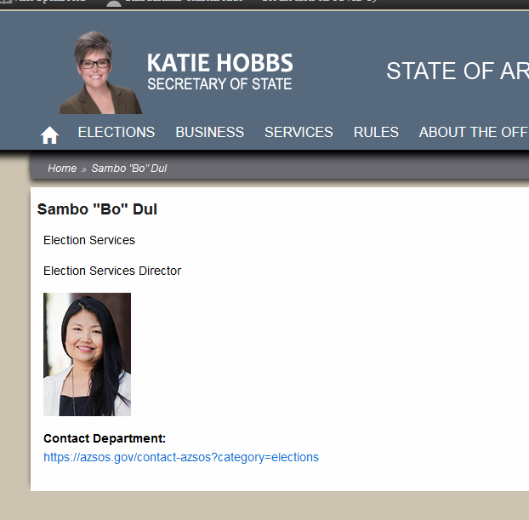Open the ELECTIONS menu
Viewport: 529px width, 520px height.
point(117,132)
